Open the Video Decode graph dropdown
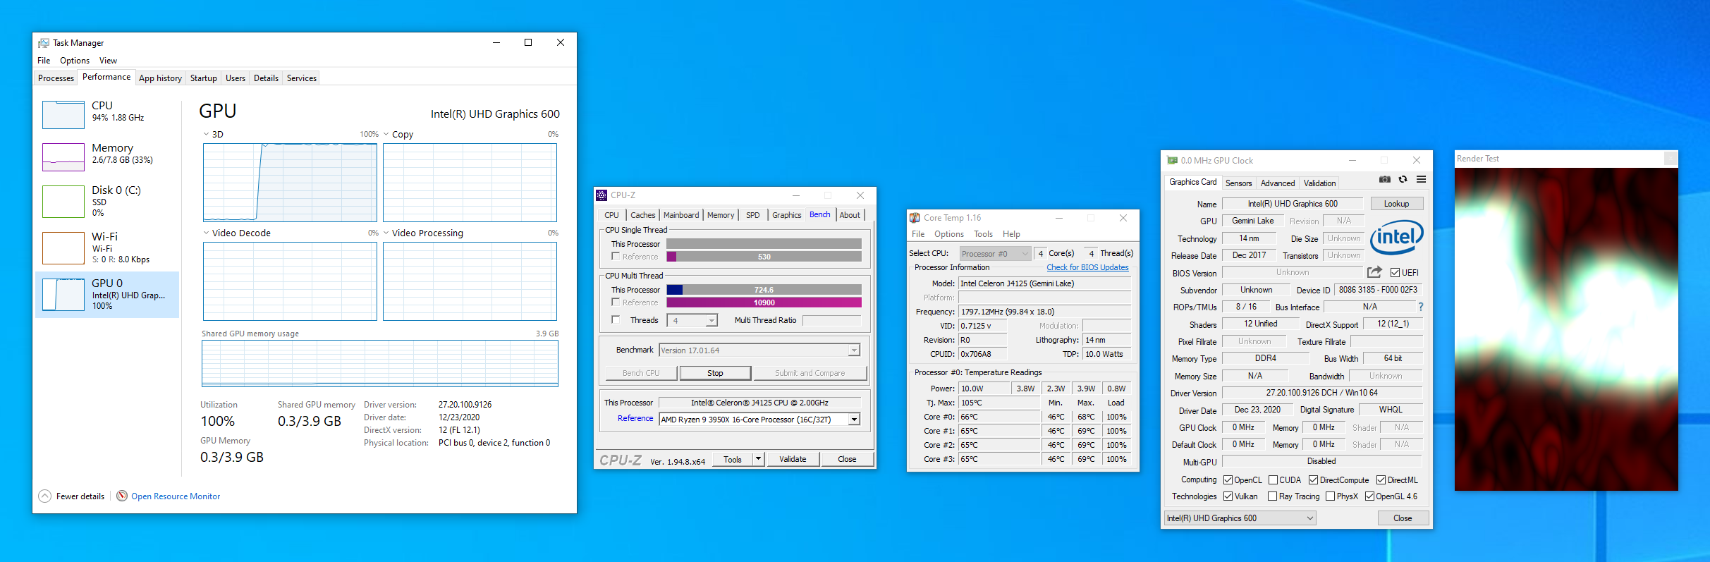Viewport: 1710px width, 562px height. pos(206,233)
